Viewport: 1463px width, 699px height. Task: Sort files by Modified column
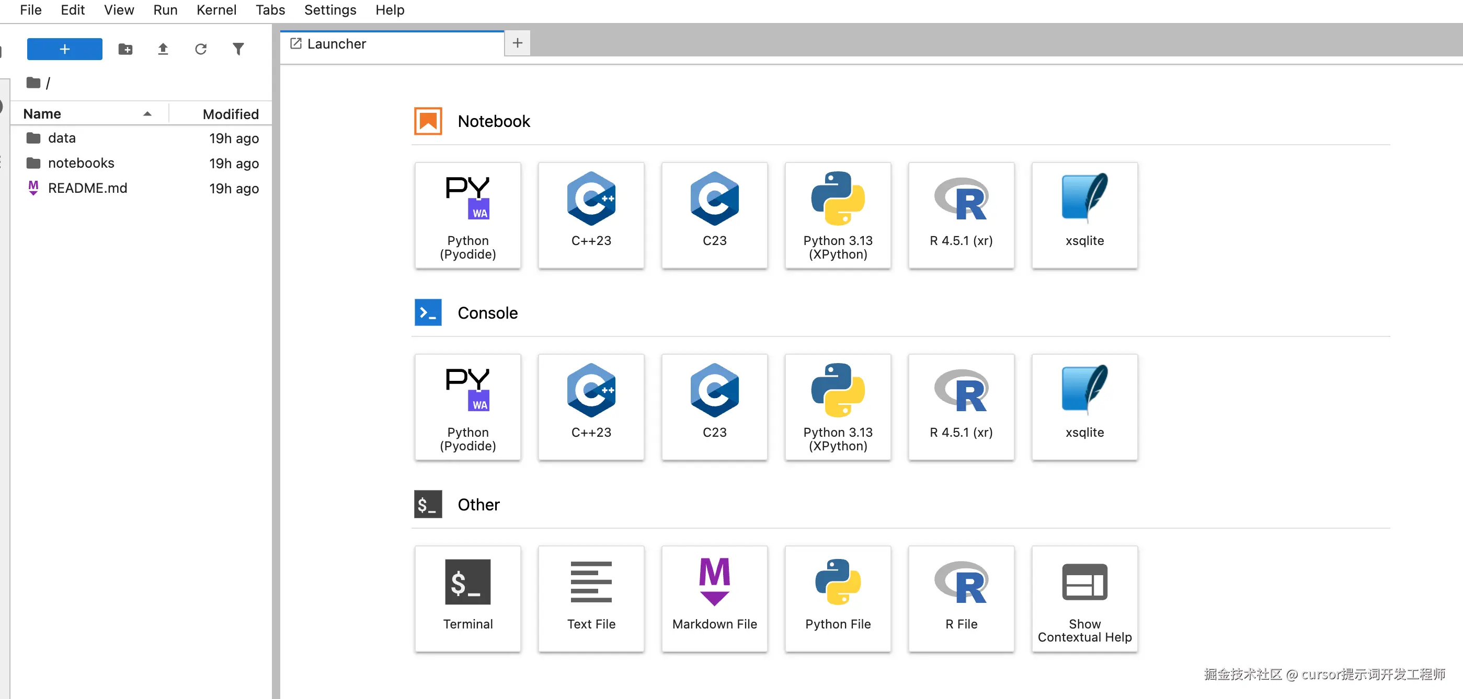(230, 114)
